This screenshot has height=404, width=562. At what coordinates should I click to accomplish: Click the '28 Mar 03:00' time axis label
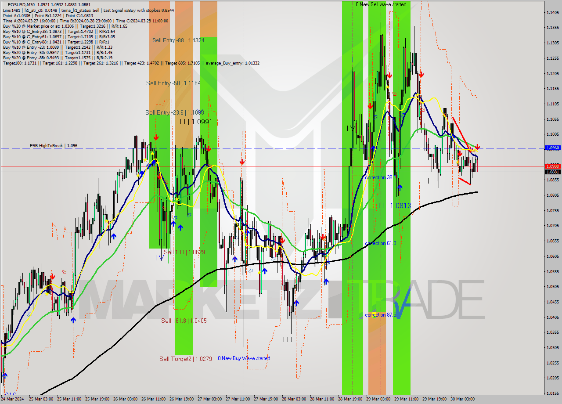[294, 399]
